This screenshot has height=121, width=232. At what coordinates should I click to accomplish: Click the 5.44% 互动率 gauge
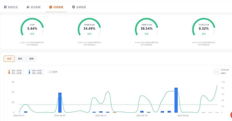32,29
